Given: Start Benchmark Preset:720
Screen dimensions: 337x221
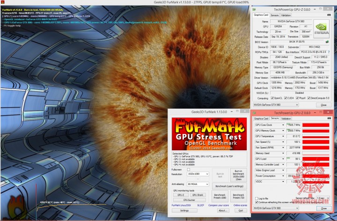Looking at the screenshot, I should coord(238,196).
